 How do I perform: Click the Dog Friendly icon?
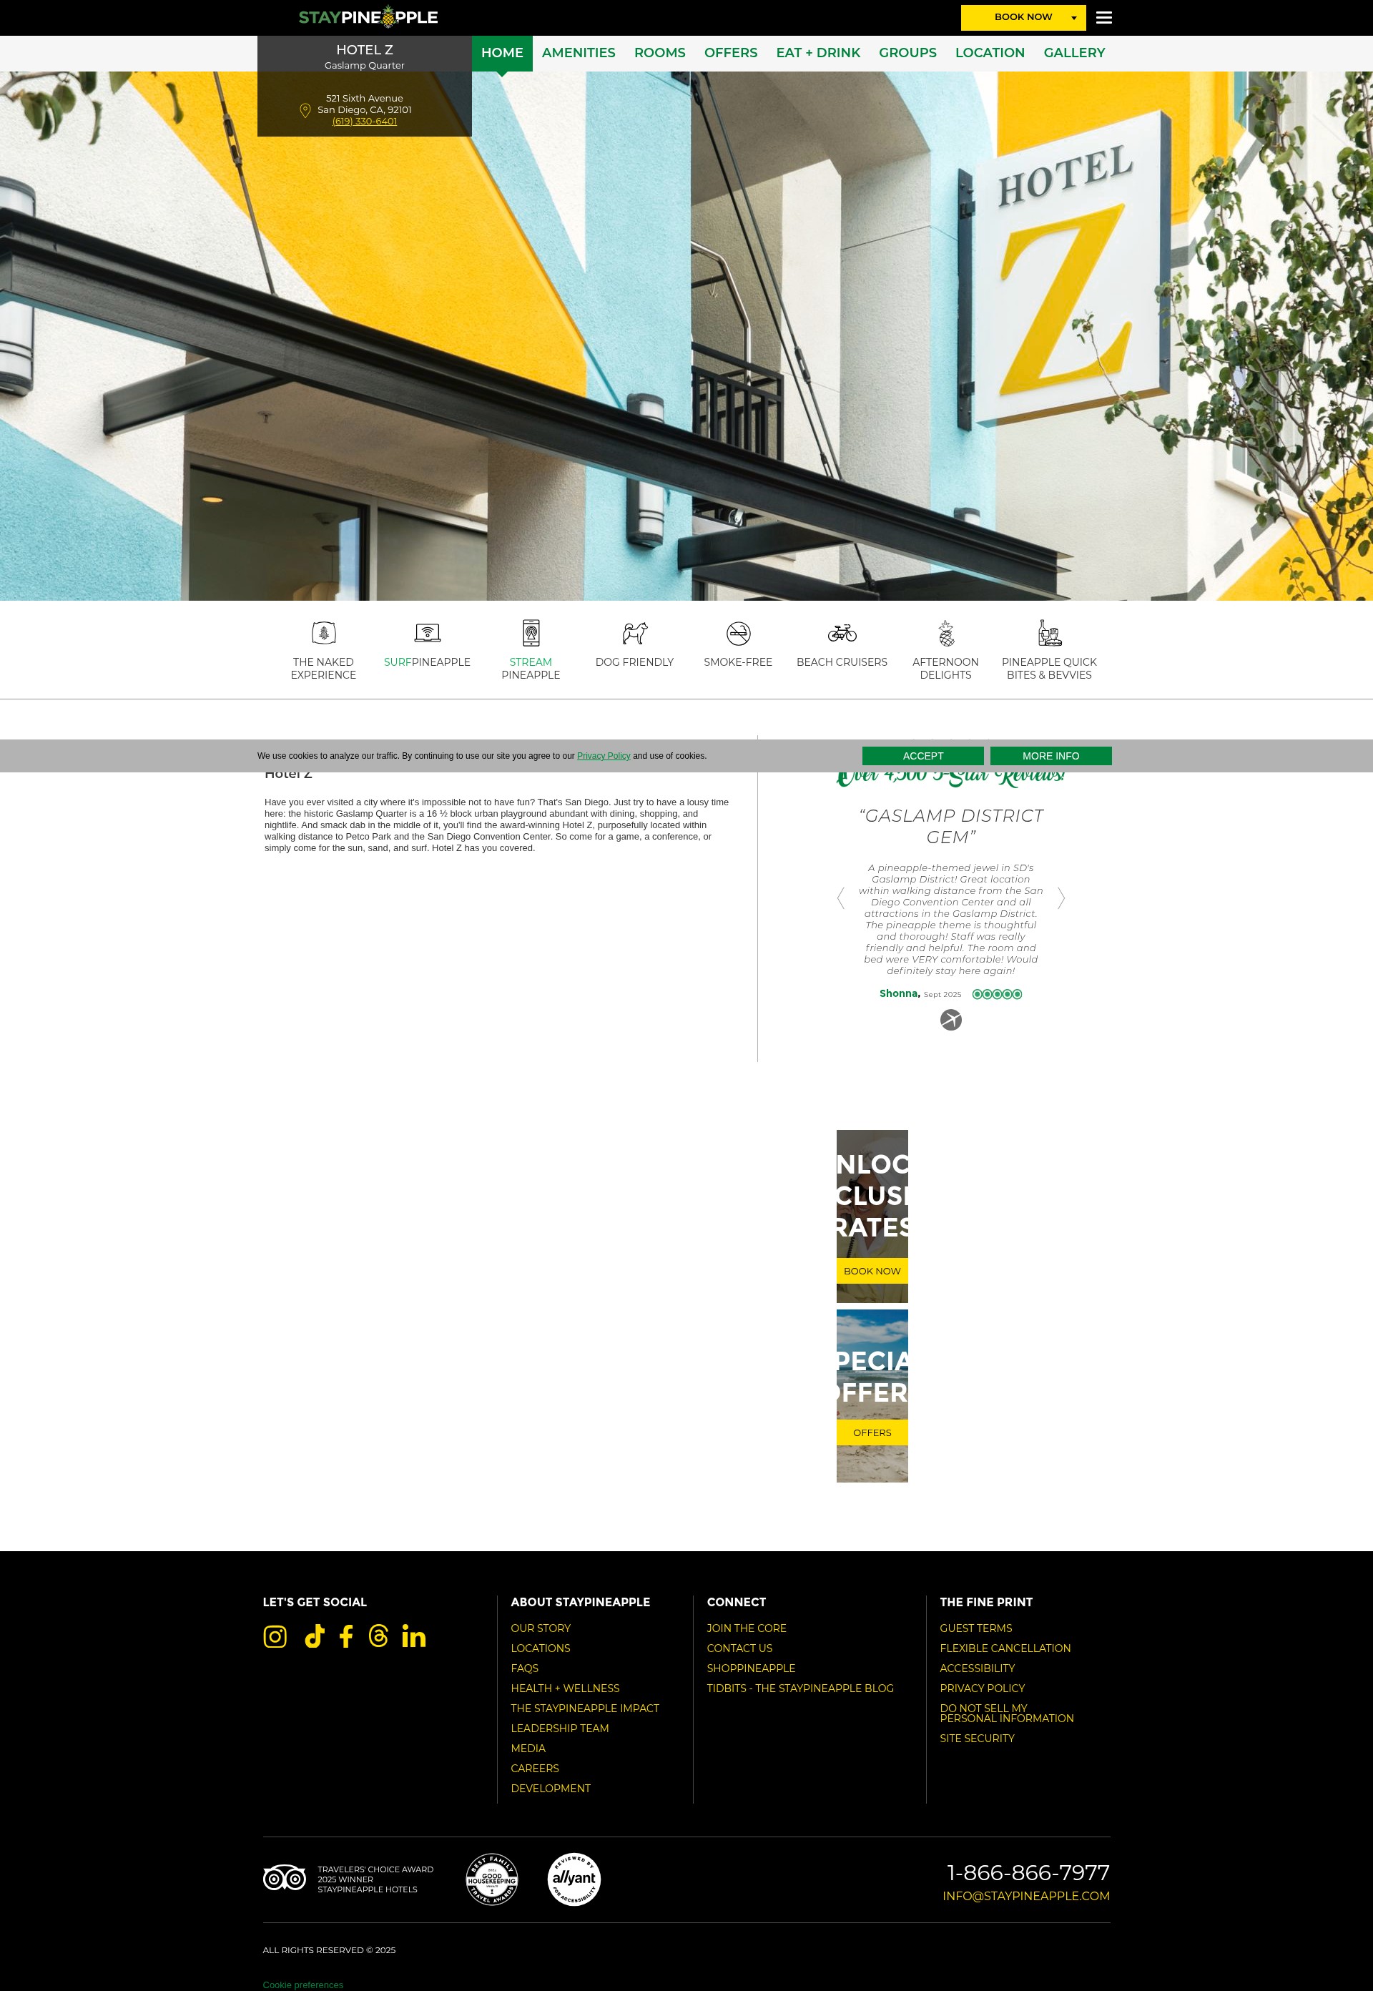coord(635,633)
